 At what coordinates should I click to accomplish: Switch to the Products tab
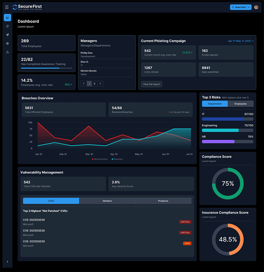coord(163,201)
